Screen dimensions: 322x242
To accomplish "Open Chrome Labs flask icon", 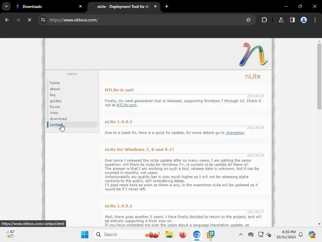I will pyautogui.click(x=281, y=20).
